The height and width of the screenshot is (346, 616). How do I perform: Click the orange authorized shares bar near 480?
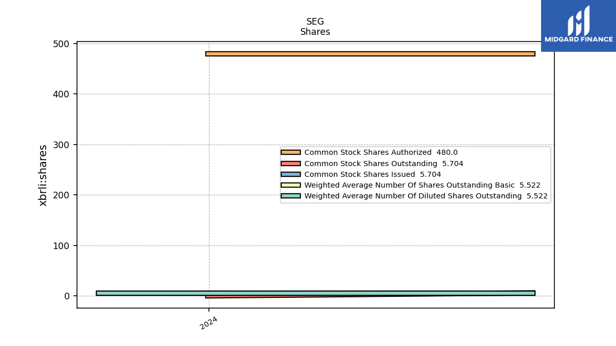tap(370, 54)
